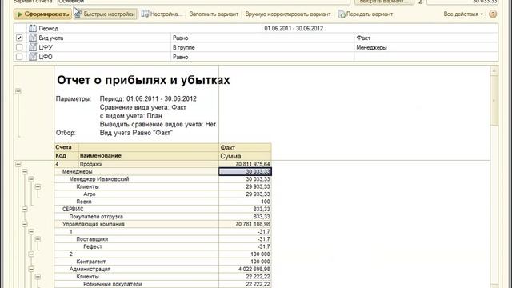Select the Менеджер Ивановский row name

coord(99,179)
